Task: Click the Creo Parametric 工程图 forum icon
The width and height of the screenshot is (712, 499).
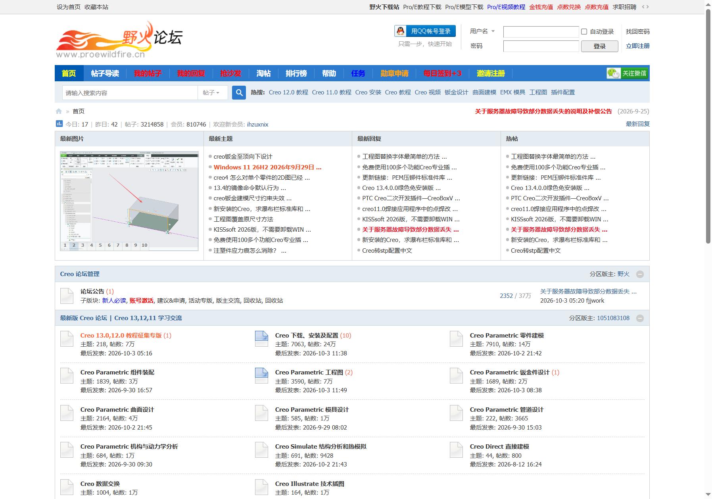Action: [261, 376]
